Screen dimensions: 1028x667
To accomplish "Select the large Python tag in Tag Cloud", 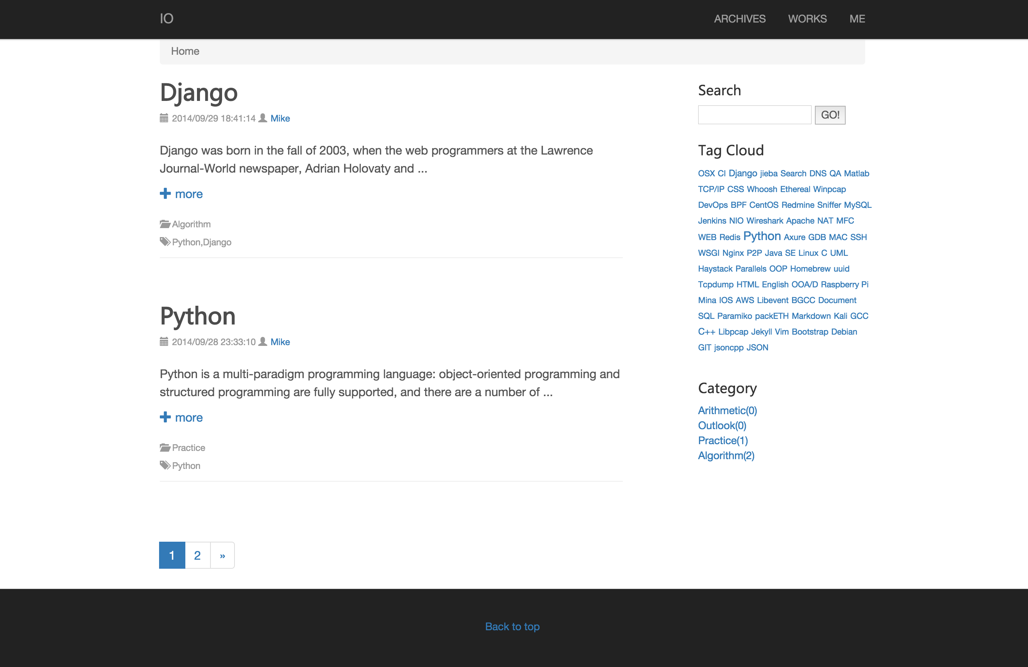I will [762, 236].
